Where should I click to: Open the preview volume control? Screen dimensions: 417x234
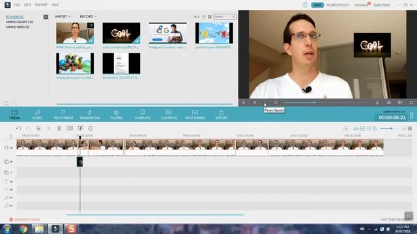[400, 103]
